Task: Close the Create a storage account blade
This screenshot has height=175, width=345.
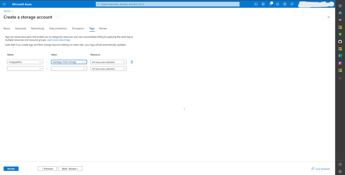Action: click(328, 17)
